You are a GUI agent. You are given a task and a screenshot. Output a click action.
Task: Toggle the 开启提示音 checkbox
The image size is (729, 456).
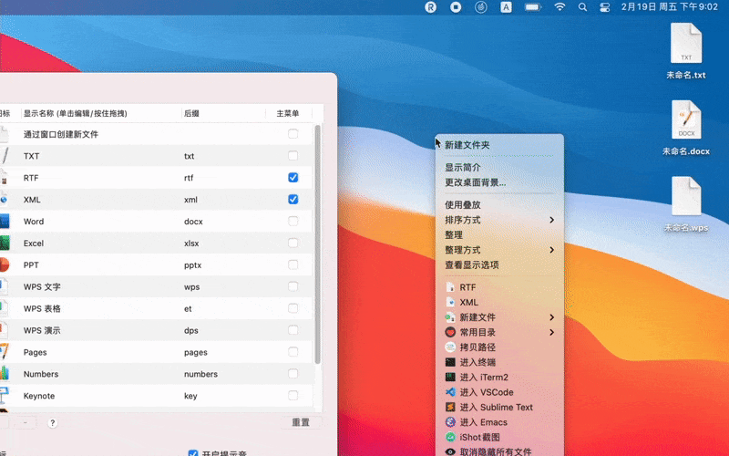point(193,453)
